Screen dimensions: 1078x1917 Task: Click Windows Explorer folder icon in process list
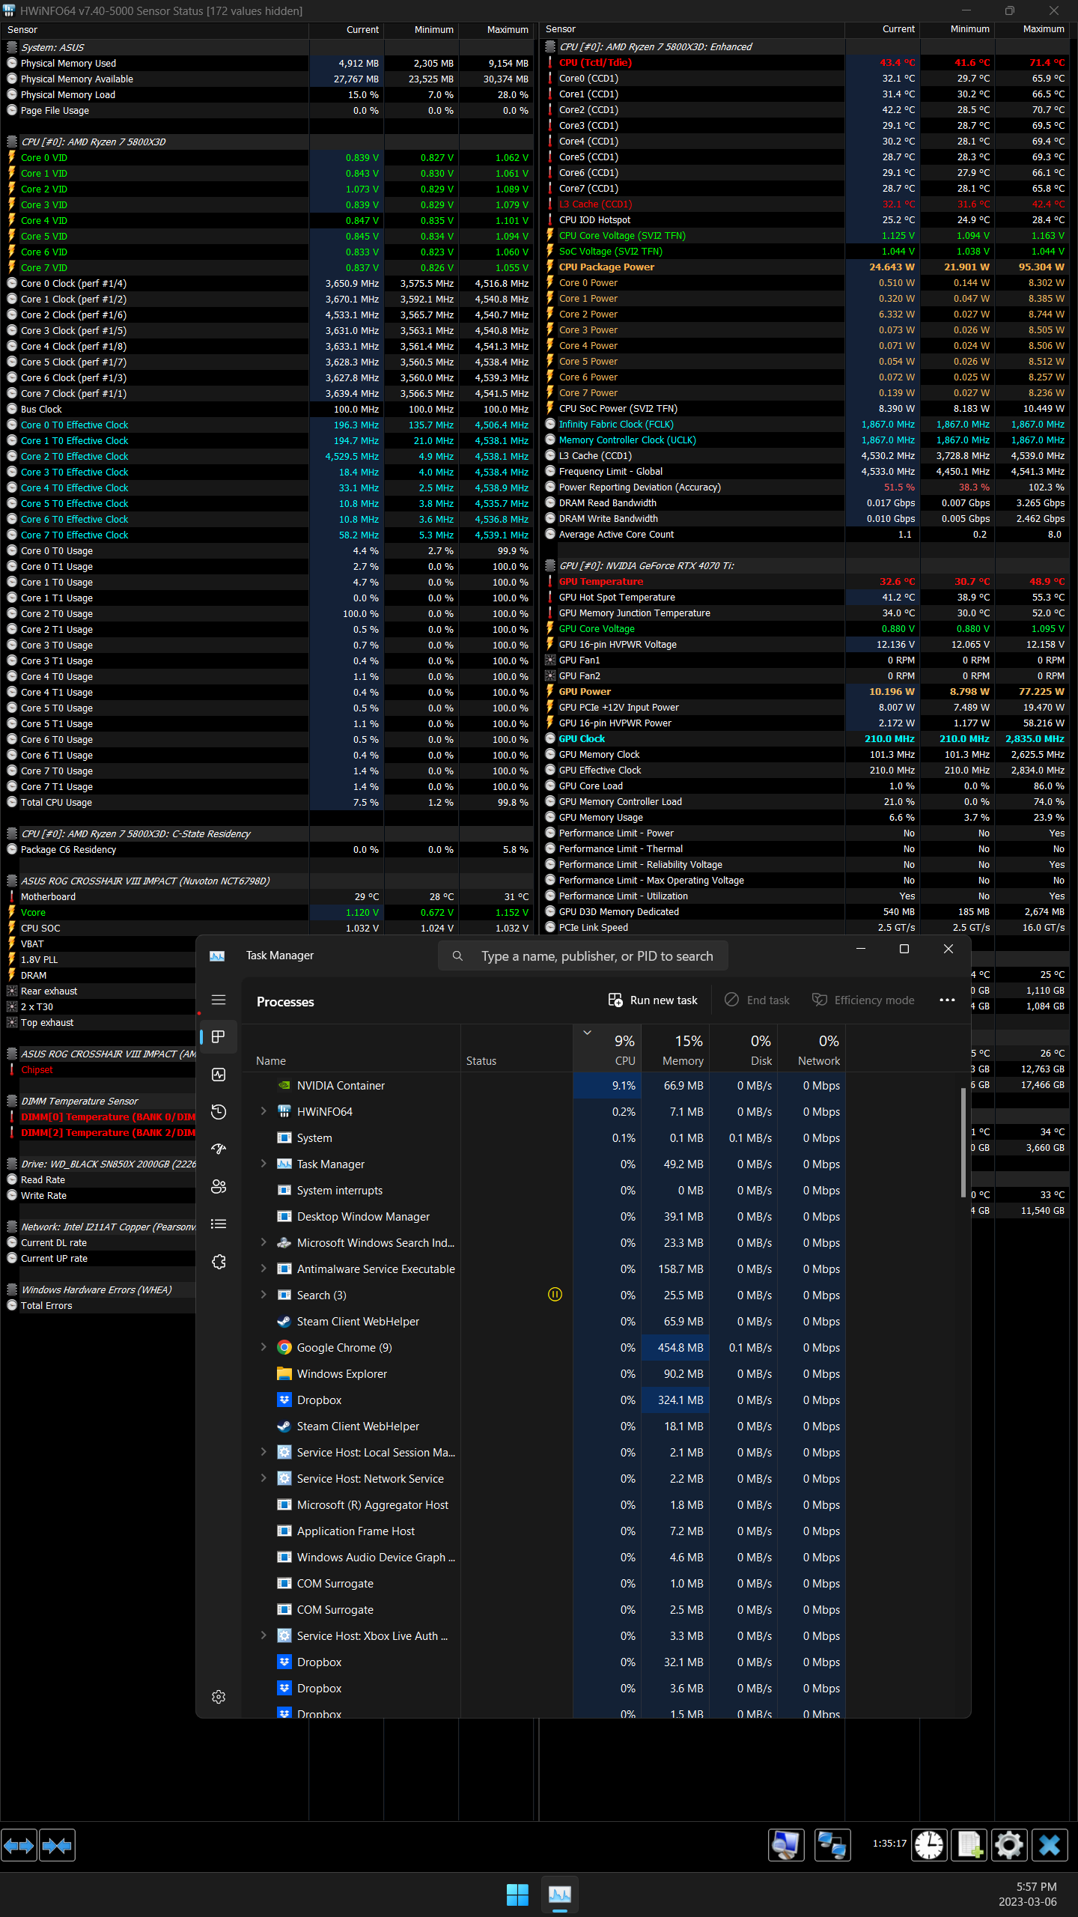tap(284, 1374)
